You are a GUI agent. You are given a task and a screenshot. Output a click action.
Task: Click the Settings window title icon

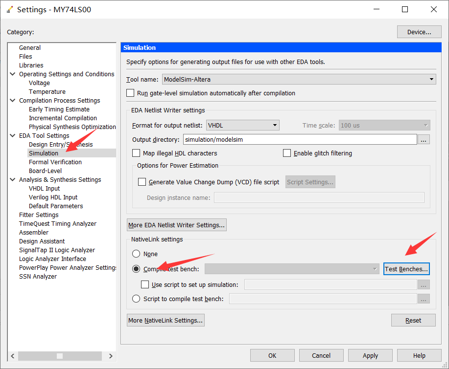tap(10, 9)
